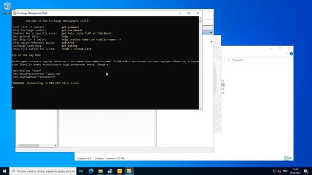The width and height of the screenshot is (312, 175).
Task: Switch Explorer to details view
Action: click(286, 158)
